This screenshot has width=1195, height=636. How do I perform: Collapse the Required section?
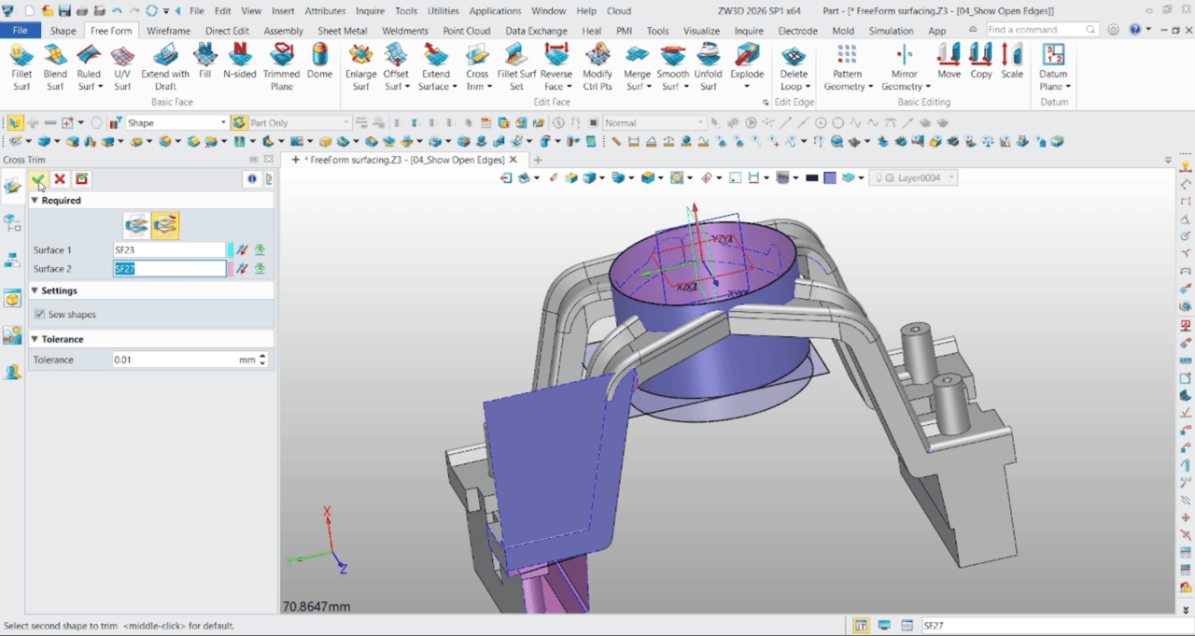tap(35, 201)
